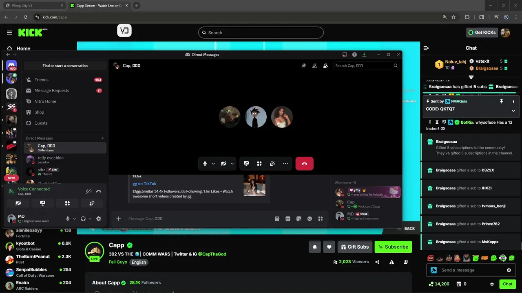Screen dimensions: 522x293
Task: Start an activity from voice panel
Action: 67,203
